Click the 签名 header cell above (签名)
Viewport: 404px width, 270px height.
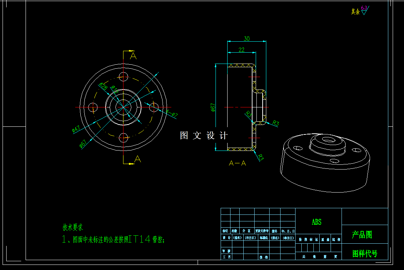275,231
